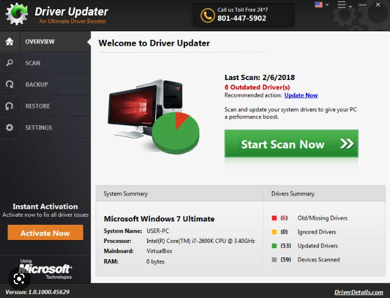The width and height of the screenshot is (390, 298).
Task: Click the Instant Activation heading
Action: (45, 206)
